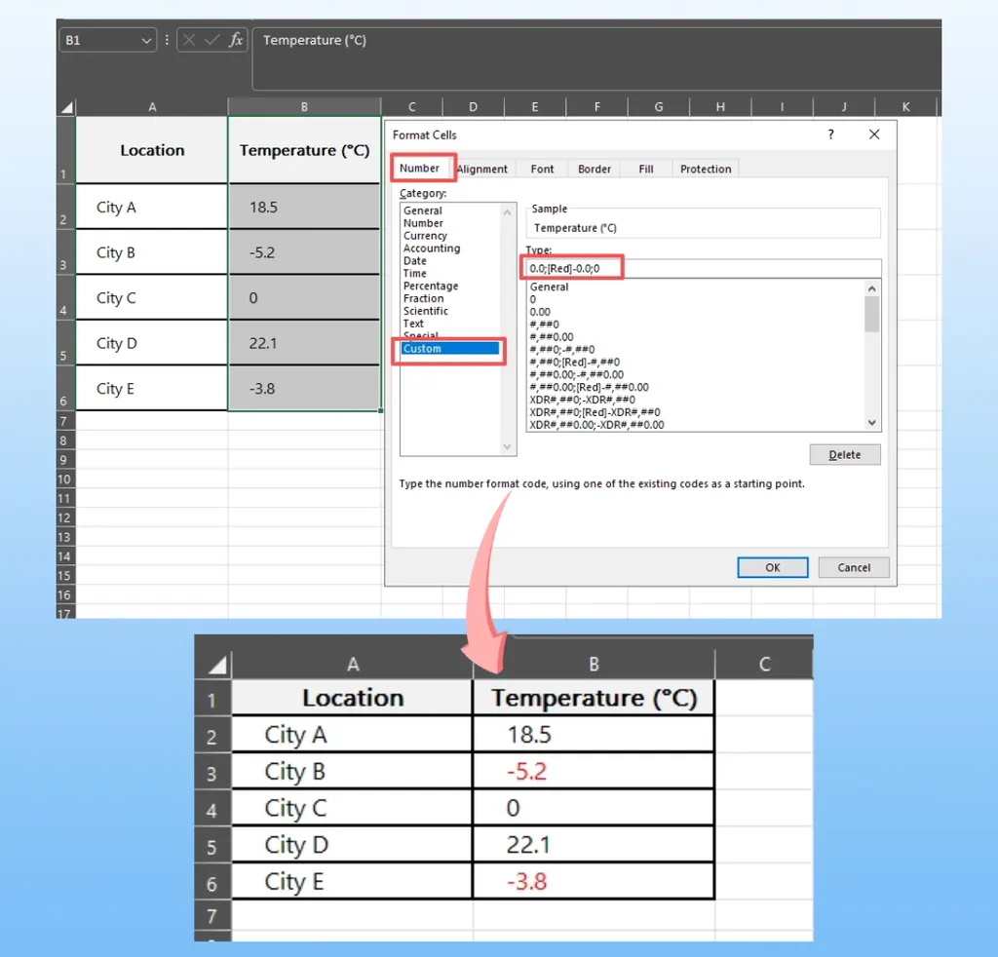Select the Fill tab
Screen dimensions: 998x957
click(646, 169)
